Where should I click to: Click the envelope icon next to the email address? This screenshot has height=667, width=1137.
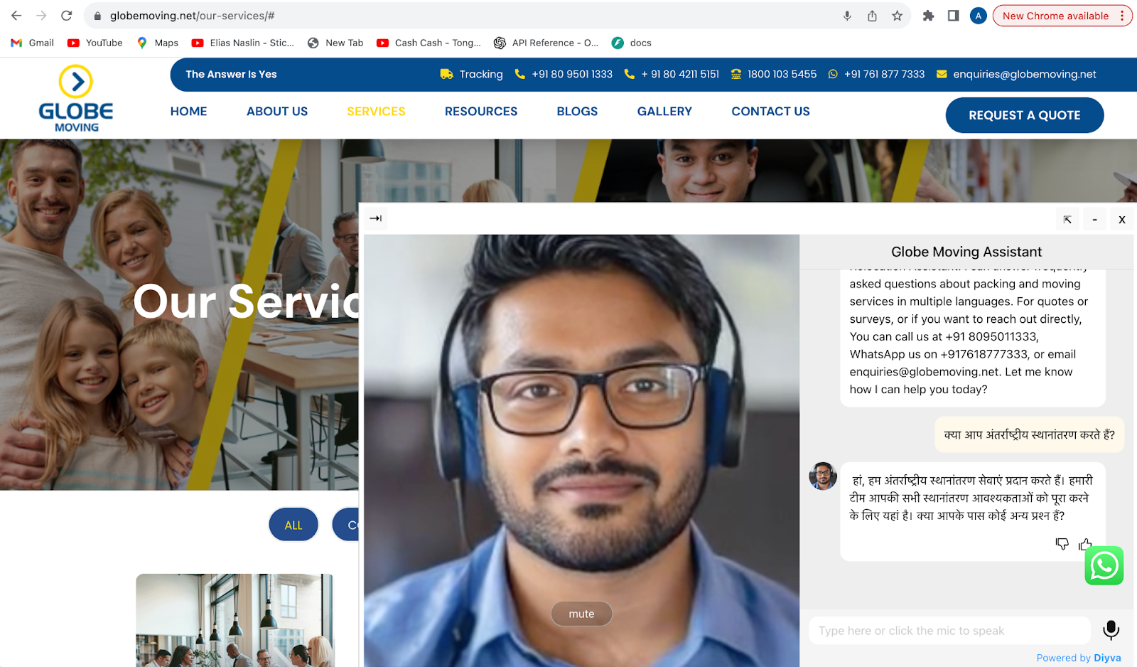(x=942, y=74)
